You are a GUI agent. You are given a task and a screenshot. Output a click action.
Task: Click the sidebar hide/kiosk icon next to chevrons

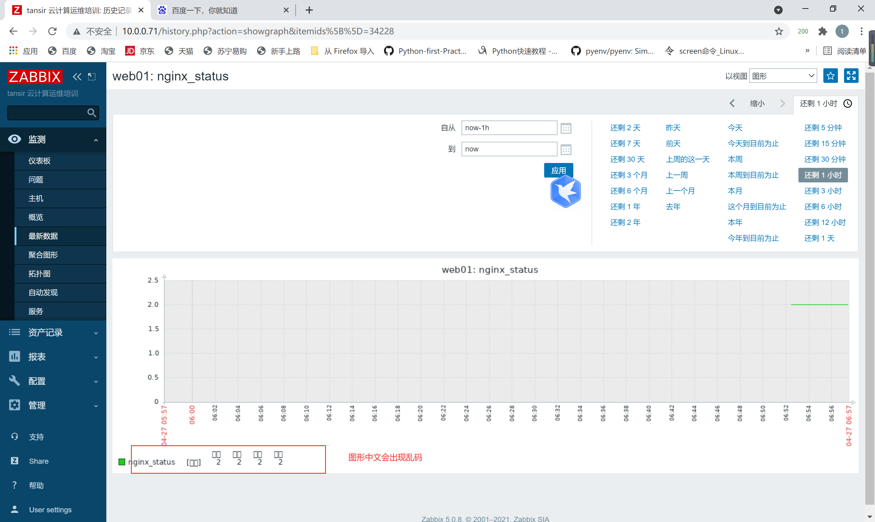91,76
